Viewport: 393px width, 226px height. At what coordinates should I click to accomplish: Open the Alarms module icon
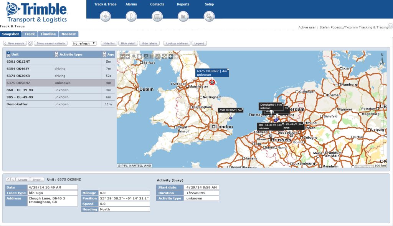coord(131,16)
